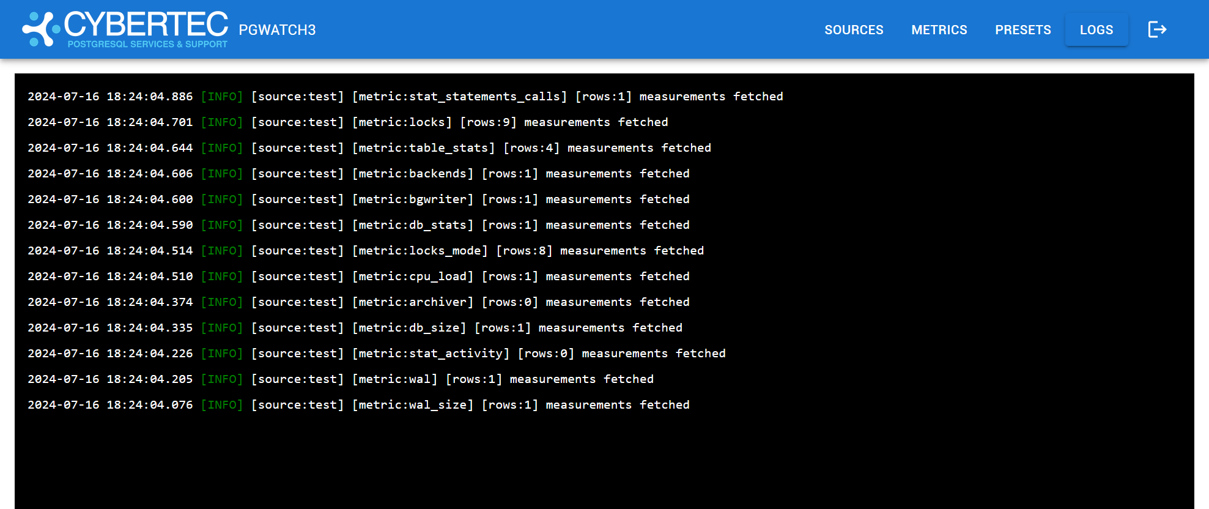Click the stat_statements_calls log entry
The height and width of the screenshot is (509, 1209).
[405, 97]
